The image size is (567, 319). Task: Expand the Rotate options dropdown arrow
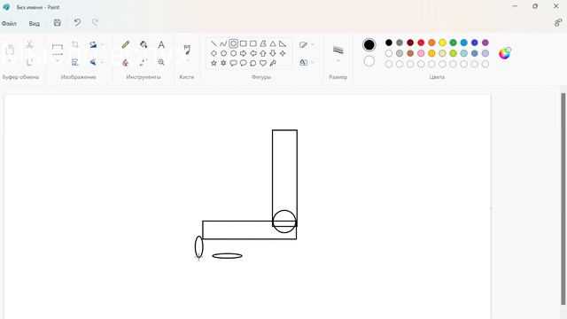[103, 44]
